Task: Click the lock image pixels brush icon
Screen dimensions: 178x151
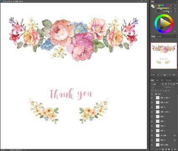Action: 158,91
